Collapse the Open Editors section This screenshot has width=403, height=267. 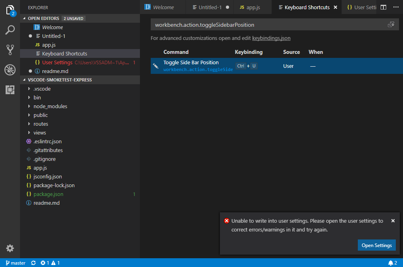tap(24, 18)
